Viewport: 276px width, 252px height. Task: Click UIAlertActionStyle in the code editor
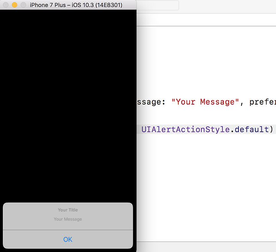pyautogui.click(x=186, y=129)
